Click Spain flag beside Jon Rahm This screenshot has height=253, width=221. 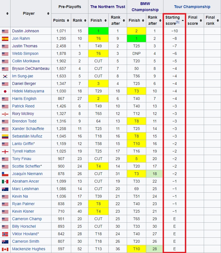point(5,39)
